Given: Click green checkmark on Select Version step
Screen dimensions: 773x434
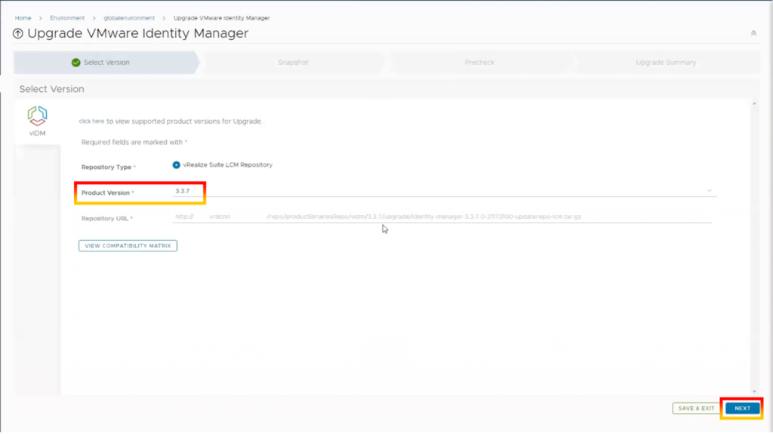Looking at the screenshot, I should [76, 63].
